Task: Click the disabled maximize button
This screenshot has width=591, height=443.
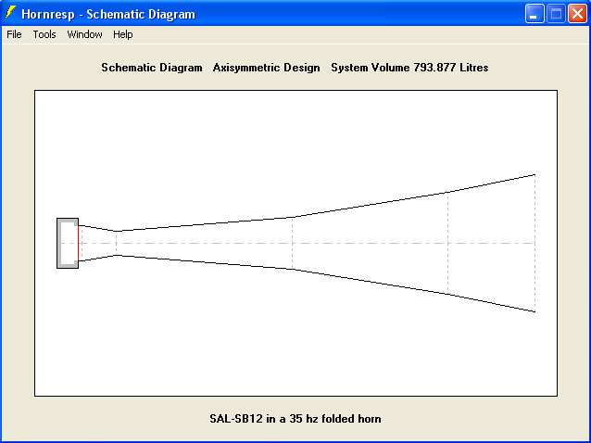Action: tap(556, 14)
